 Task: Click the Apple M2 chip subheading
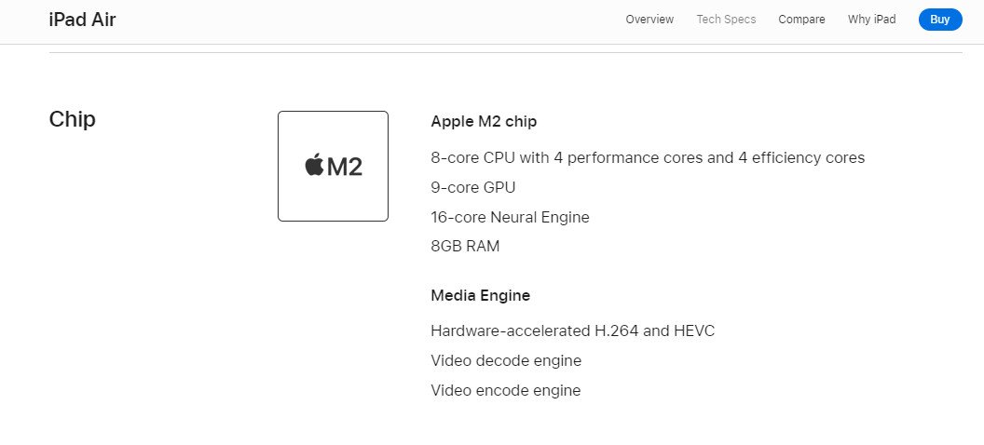[484, 122]
